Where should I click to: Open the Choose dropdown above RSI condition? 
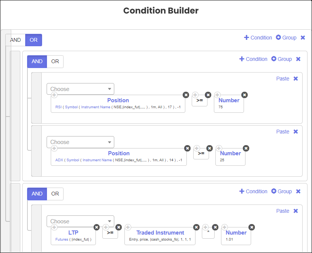click(80, 89)
